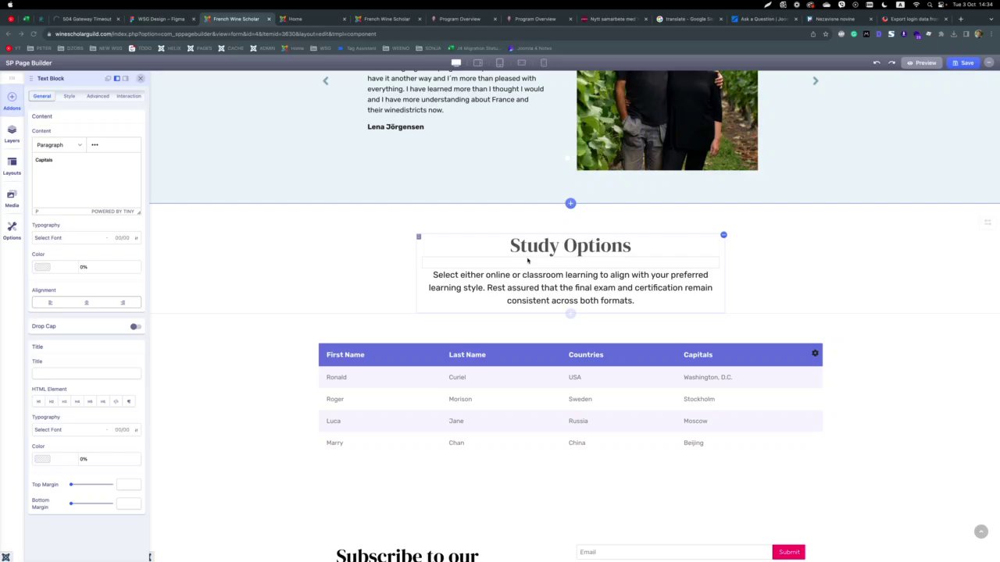Click the Submit button in subscribe form

click(789, 552)
